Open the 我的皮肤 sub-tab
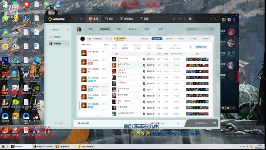266x150 pixels. [x=181, y=39]
